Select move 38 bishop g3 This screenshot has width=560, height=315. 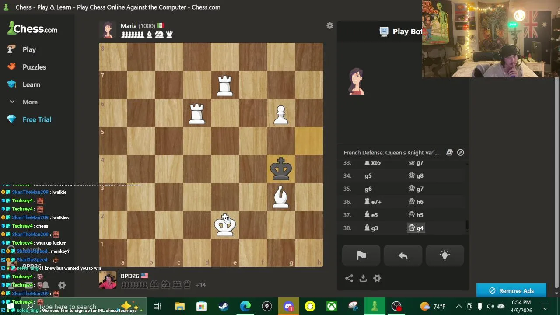(x=371, y=228)
